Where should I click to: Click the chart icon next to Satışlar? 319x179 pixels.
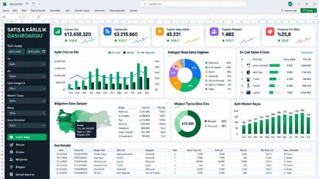click(11, 144)
